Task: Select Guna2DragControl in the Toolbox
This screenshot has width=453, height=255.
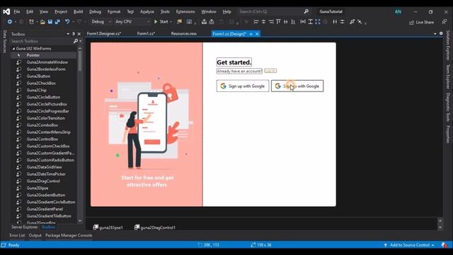Action: click(x=43, y=181)
